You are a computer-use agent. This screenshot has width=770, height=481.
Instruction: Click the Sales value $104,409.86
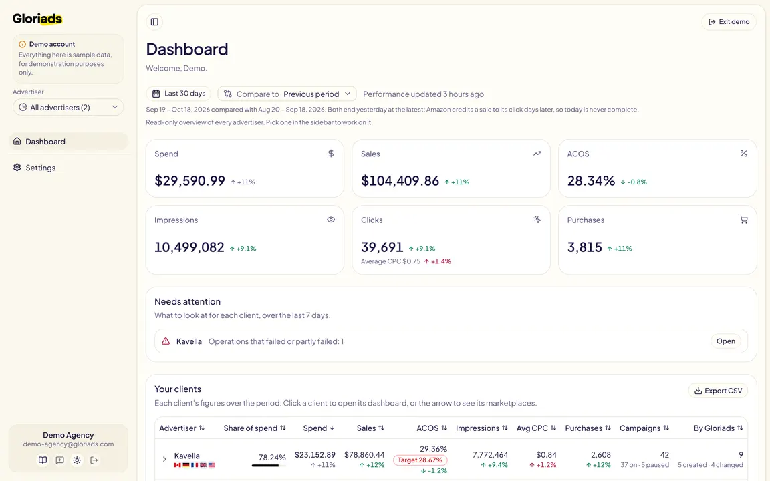pyautogui.click(x=400, y=180)
